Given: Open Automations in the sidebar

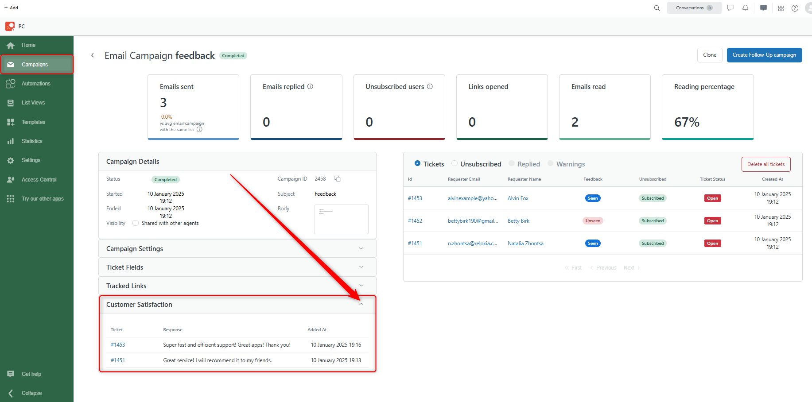Looking at the screenshot, I should [x=36, y=84].
